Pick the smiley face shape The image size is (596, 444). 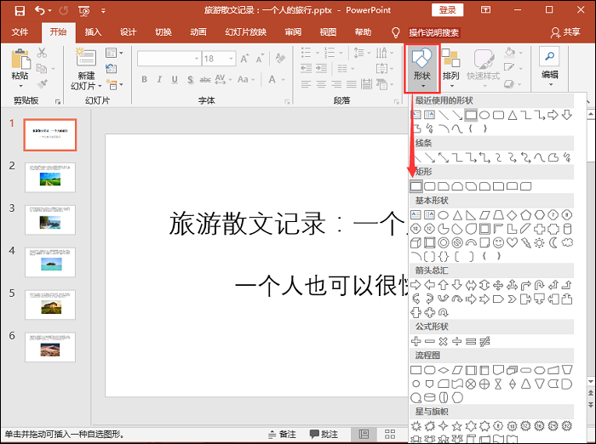[x=499, y=242]
